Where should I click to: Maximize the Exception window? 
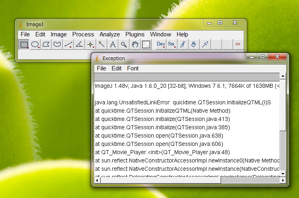point(262,57)
